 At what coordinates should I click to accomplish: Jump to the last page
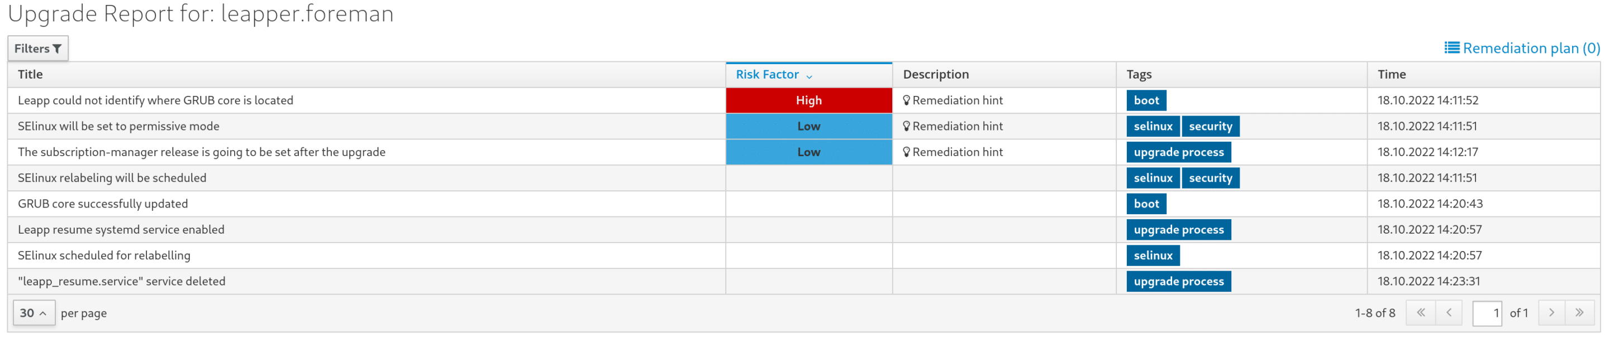(1579, 313)
